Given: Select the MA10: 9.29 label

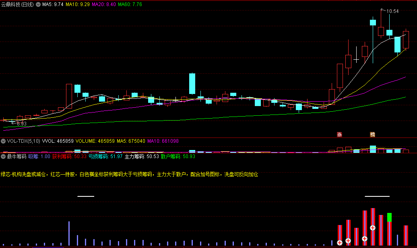Looking at the screenshot, I should (x=77, y=4).
